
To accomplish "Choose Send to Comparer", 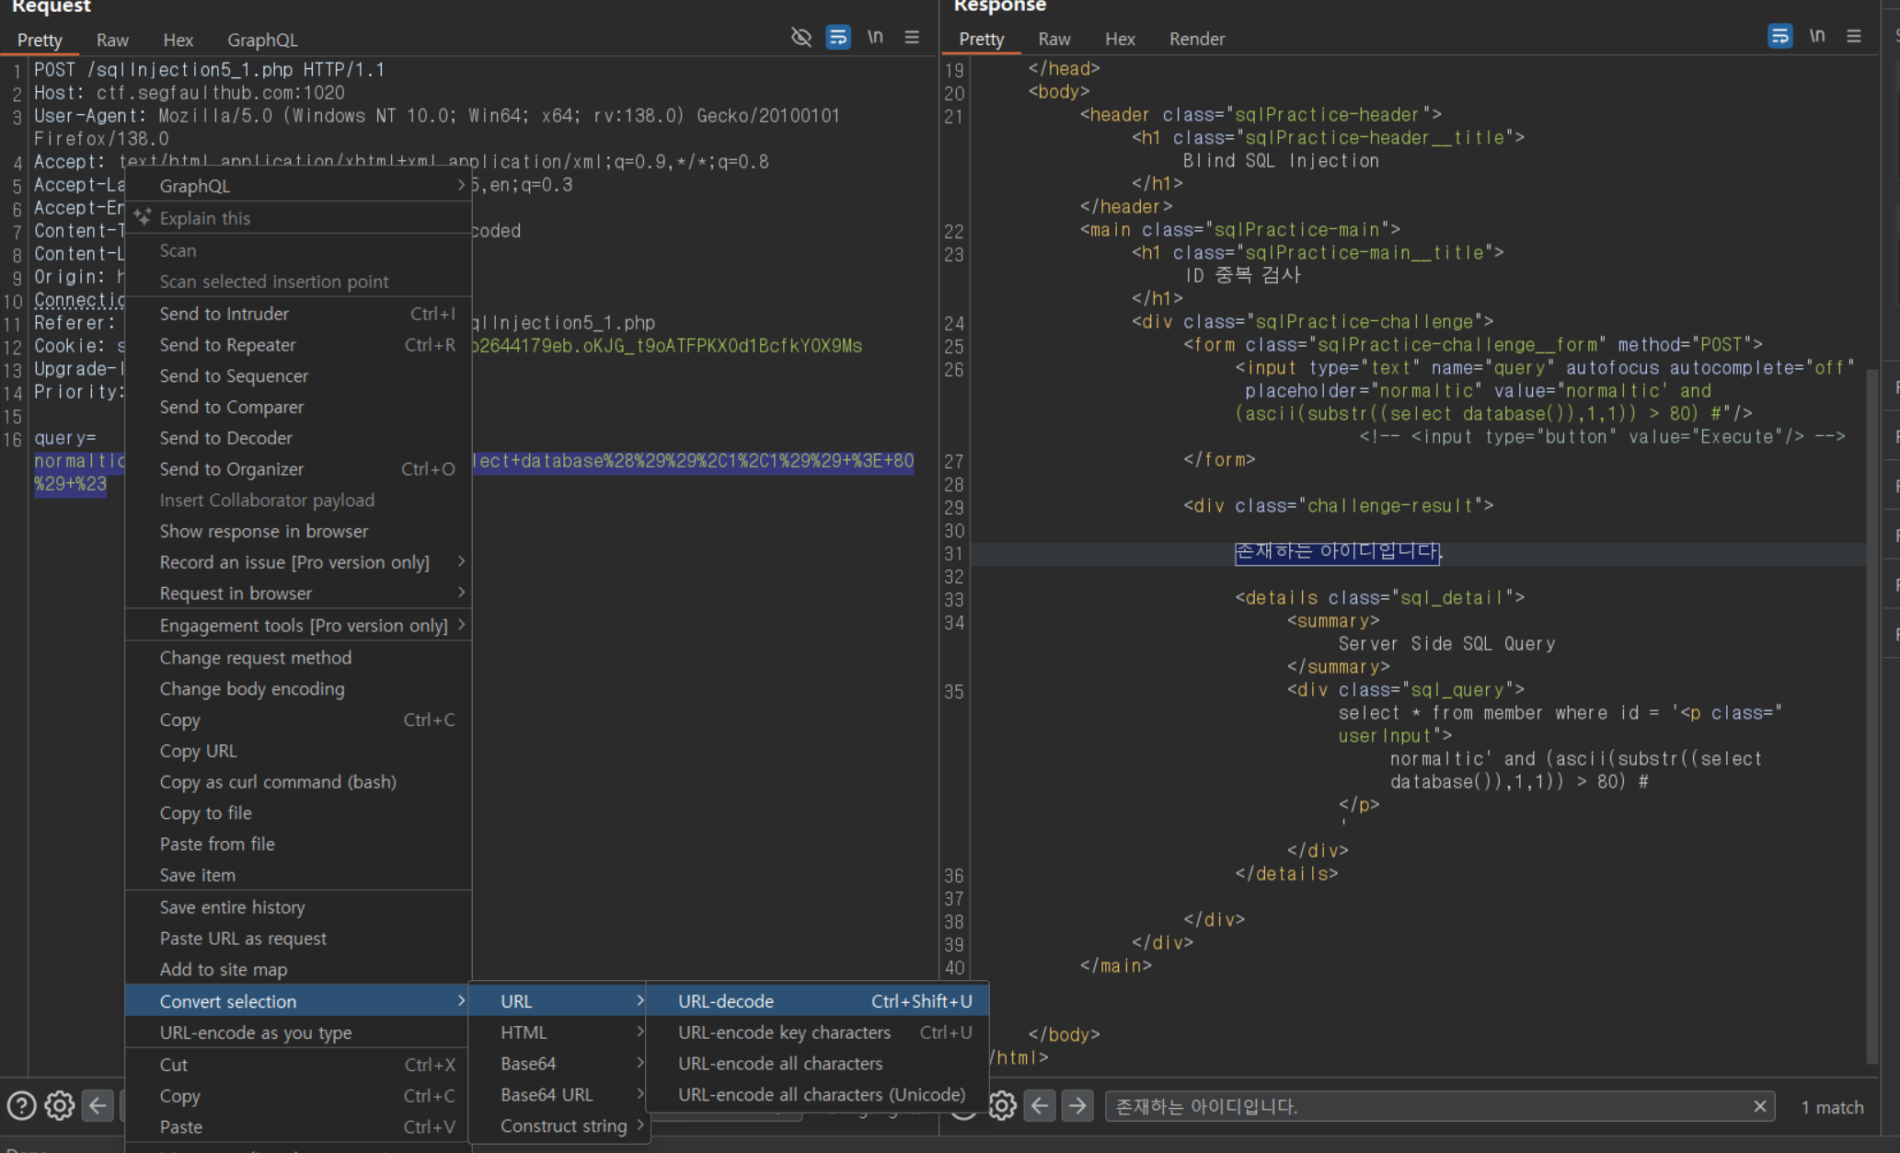I will [x=298, y=407].
